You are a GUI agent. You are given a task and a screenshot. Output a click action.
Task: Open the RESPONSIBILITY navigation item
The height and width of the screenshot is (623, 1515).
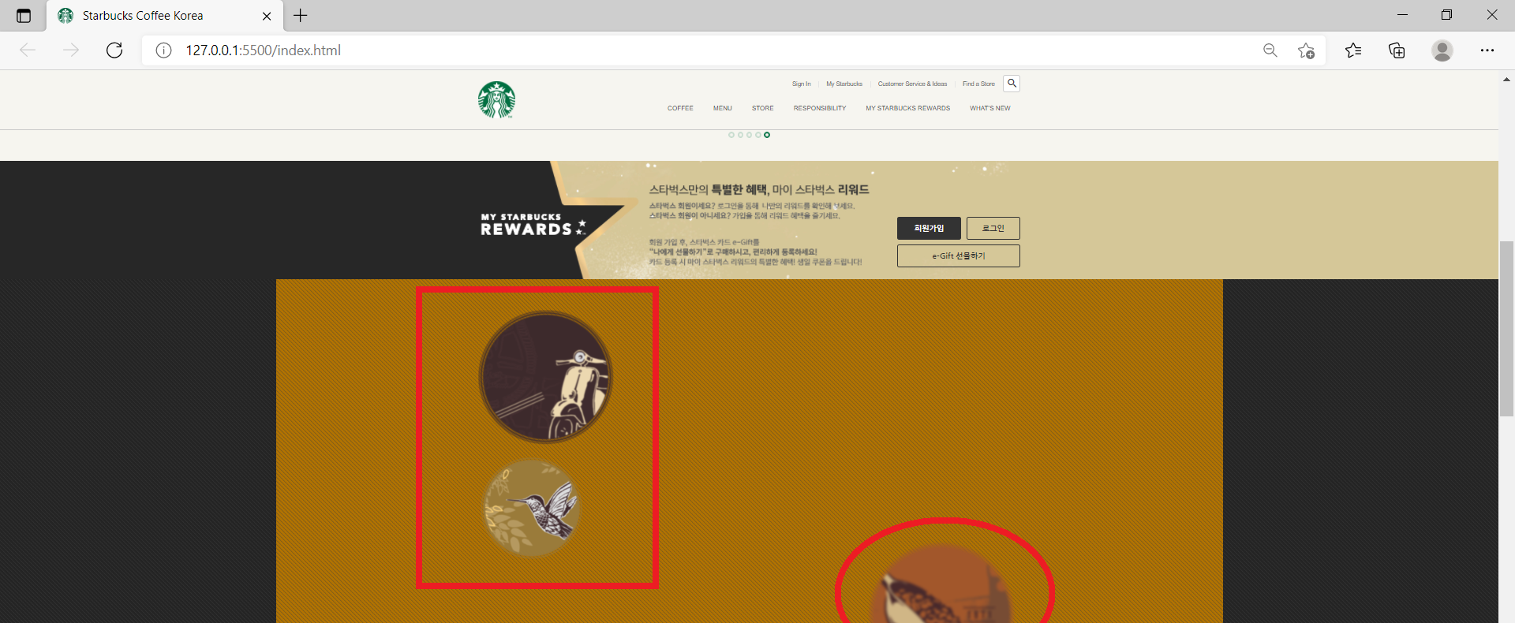(820, 108)
